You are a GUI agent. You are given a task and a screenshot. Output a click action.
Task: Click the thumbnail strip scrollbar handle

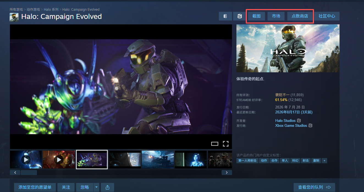click(29, 173)
